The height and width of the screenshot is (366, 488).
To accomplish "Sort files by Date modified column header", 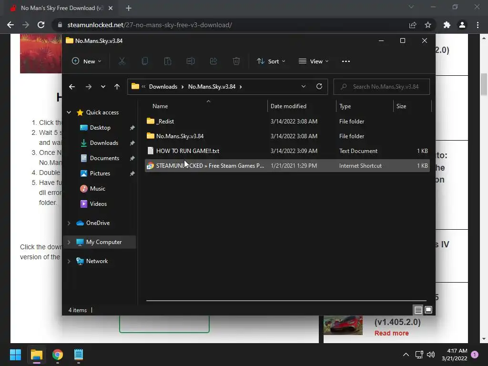I will (302, 106).
